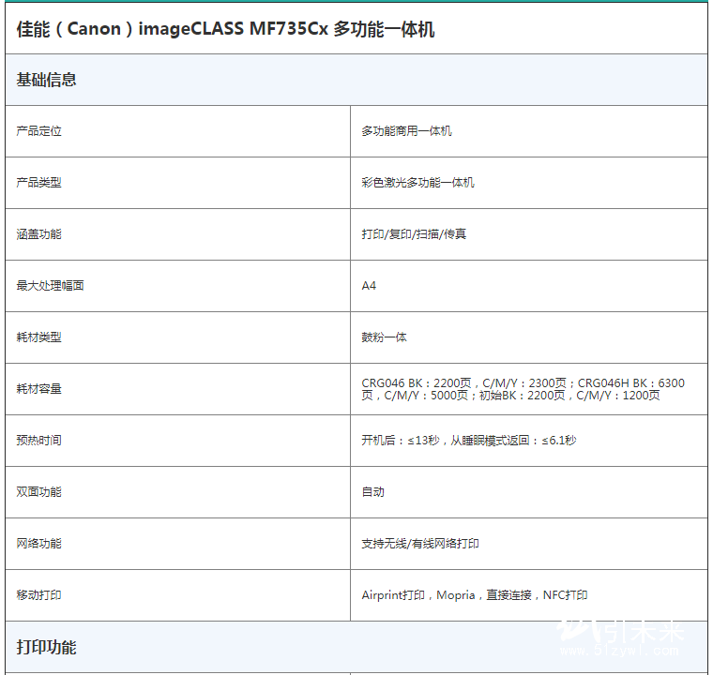Click the value 打印/复印/扫描/传真
This screenshot has width=713, height=675.
(x=414, y=234)
